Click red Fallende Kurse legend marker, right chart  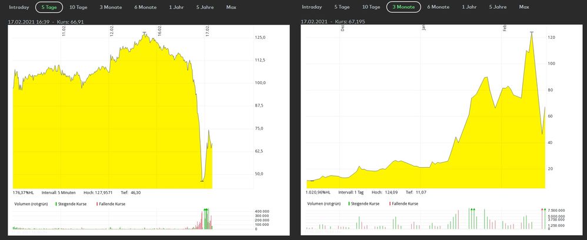390,204
